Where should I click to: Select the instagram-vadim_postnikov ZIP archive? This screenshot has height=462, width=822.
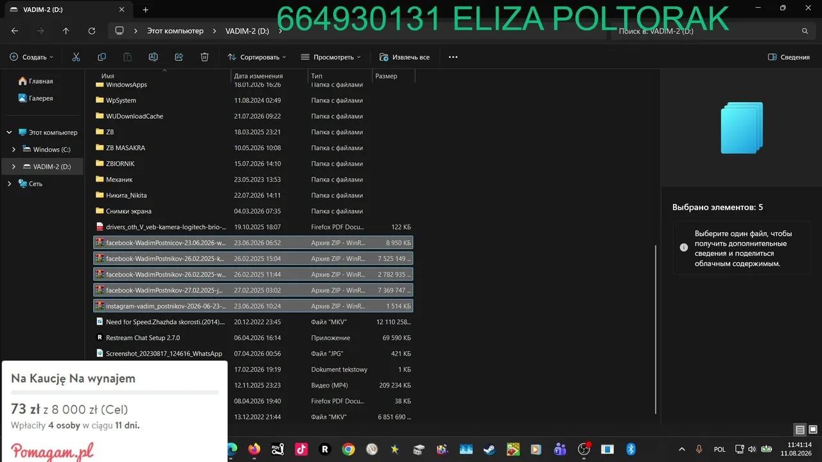(254, 306)
